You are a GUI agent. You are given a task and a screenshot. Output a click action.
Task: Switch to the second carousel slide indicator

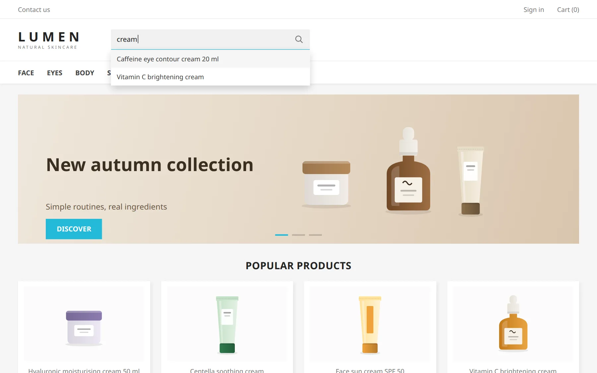(298, 235)
